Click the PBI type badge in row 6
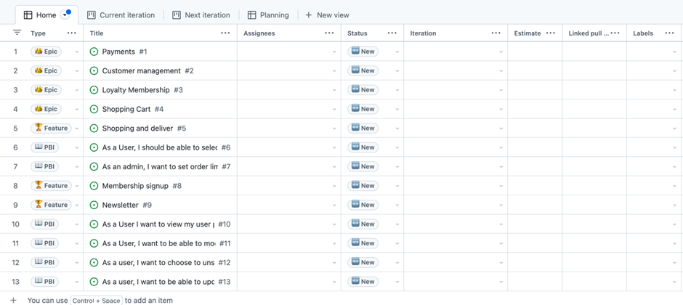The width and height of the screenshot is (683, 305). click(44, 147)
